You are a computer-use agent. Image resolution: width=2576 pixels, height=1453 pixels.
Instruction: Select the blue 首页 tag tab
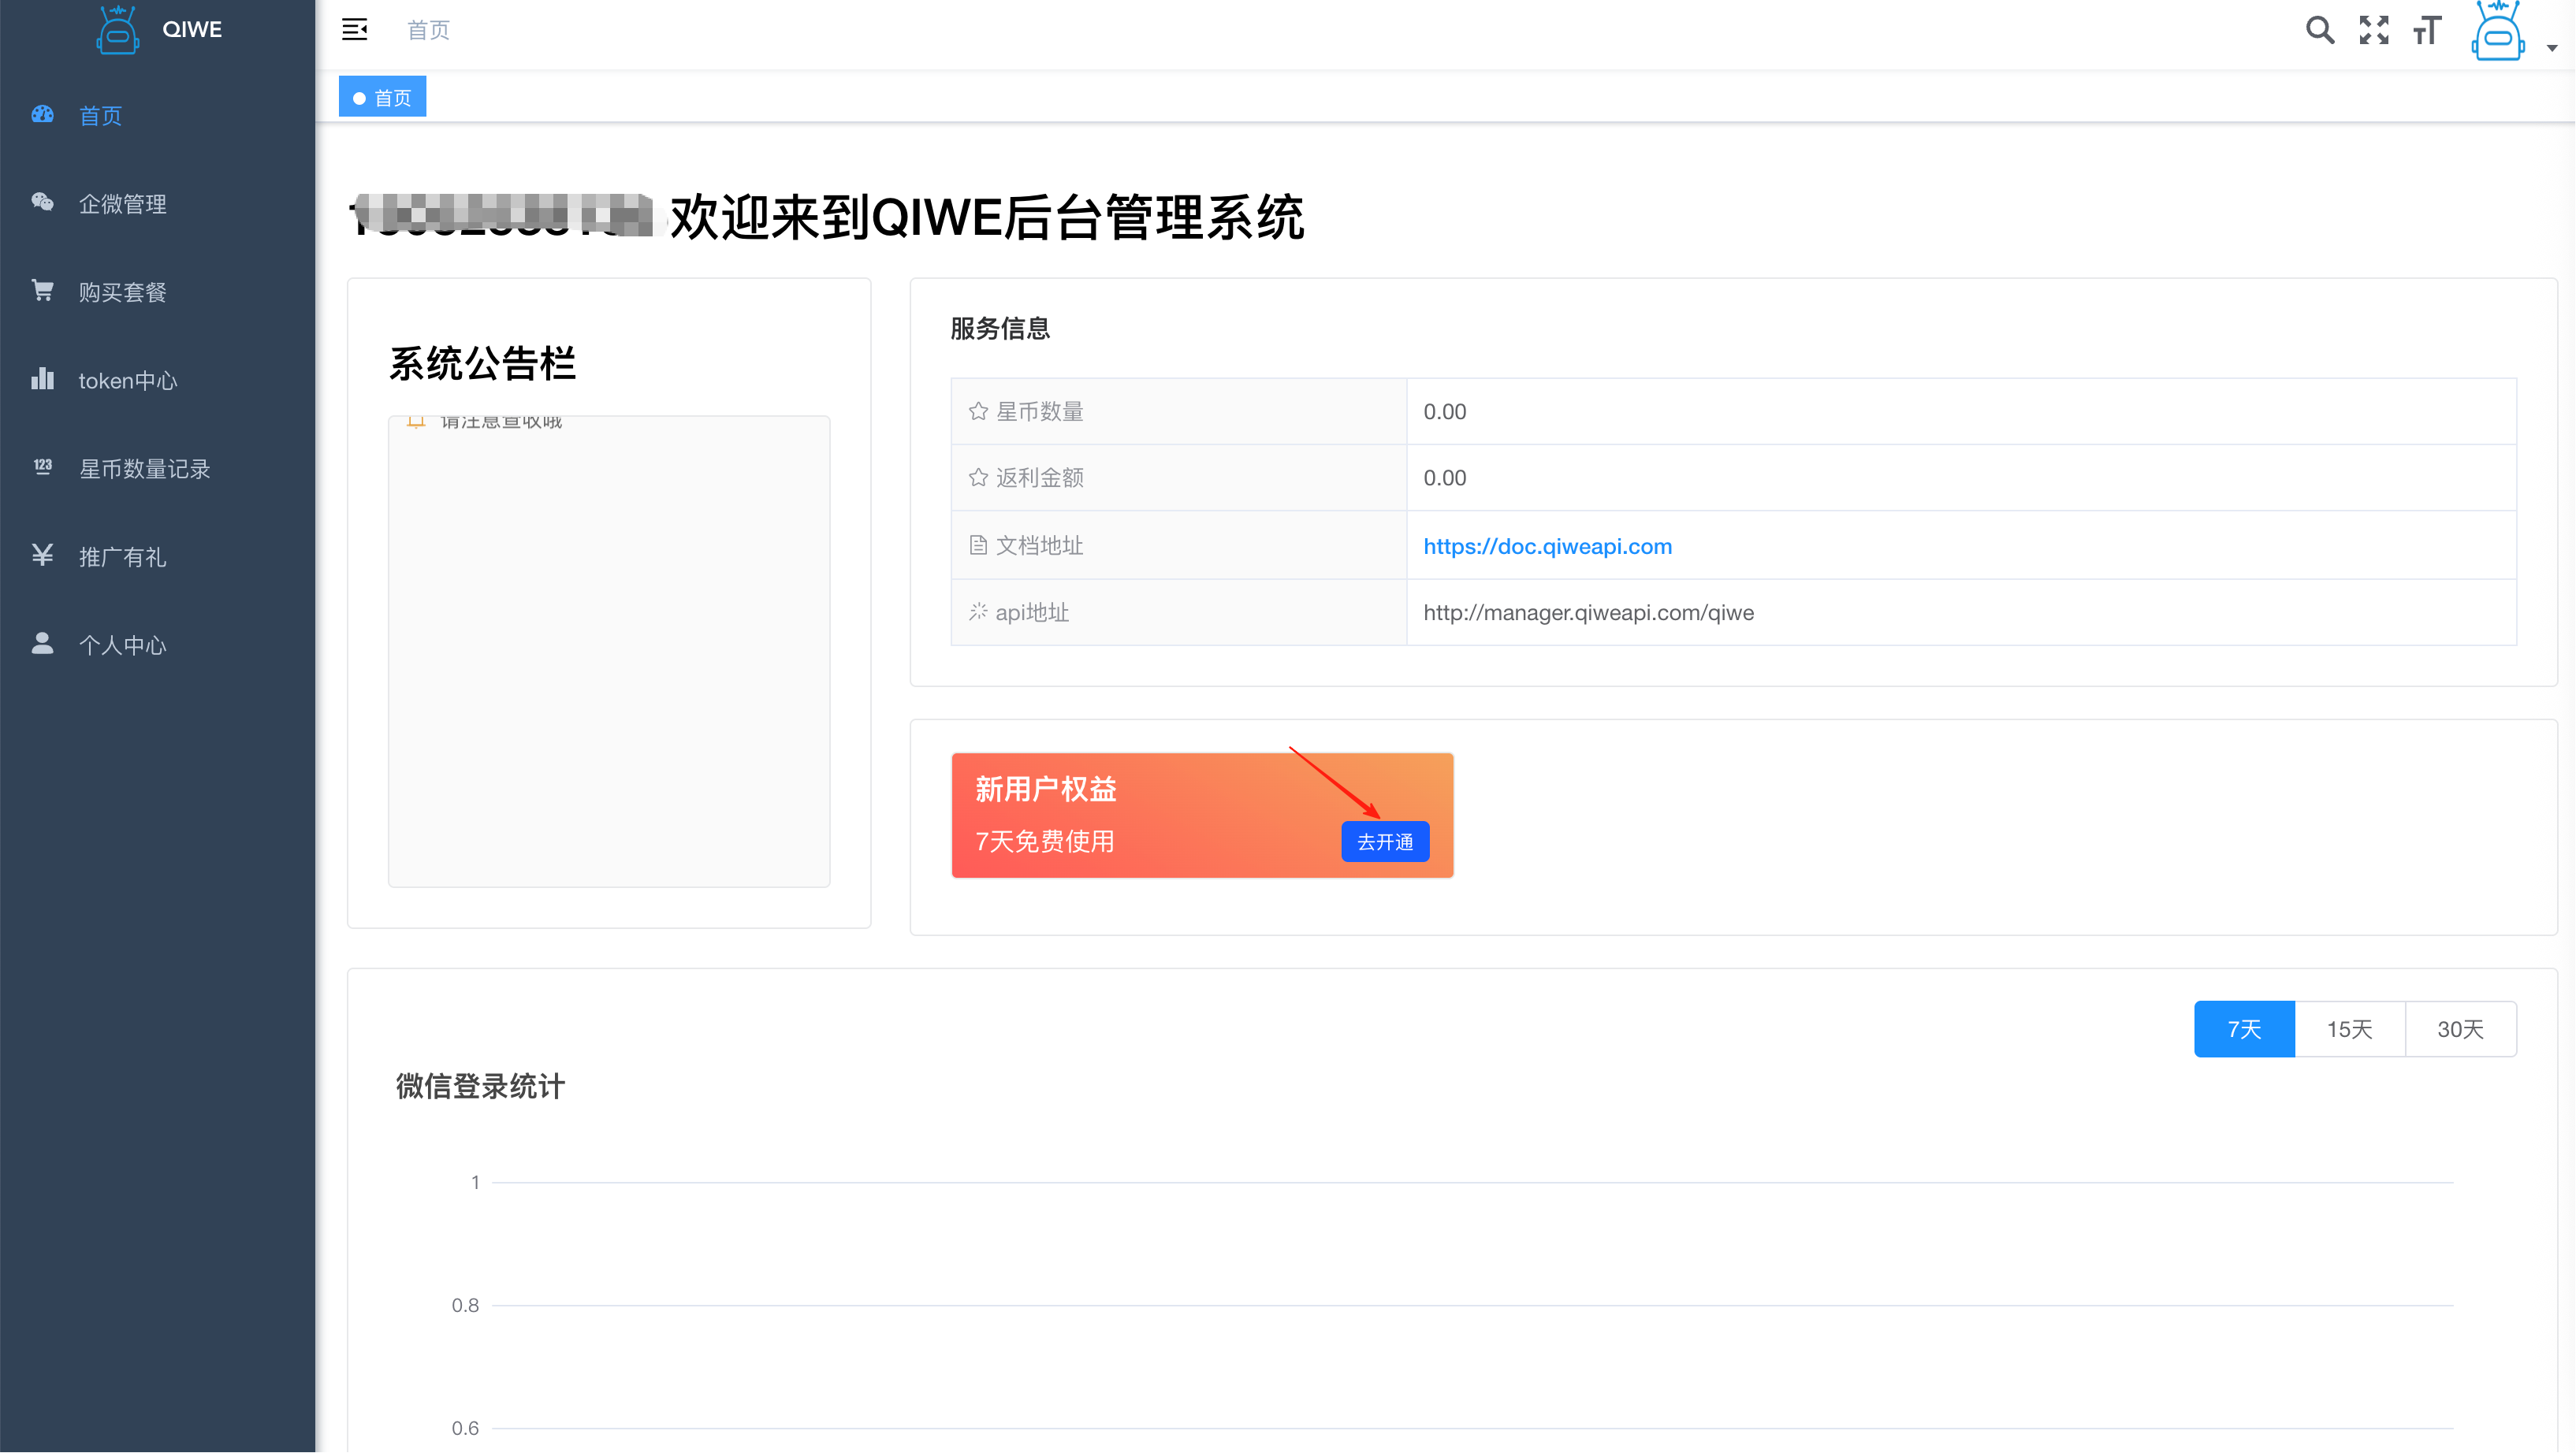(382, 97)
